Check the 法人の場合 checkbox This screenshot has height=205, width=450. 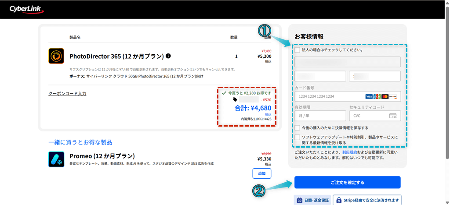click(298, 50)
